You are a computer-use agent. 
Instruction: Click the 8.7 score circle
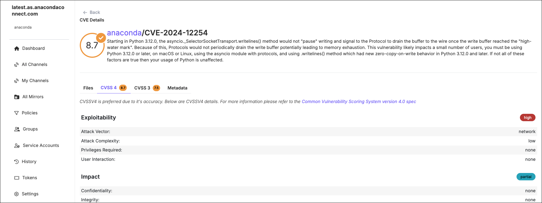click(x=92, y=45)
